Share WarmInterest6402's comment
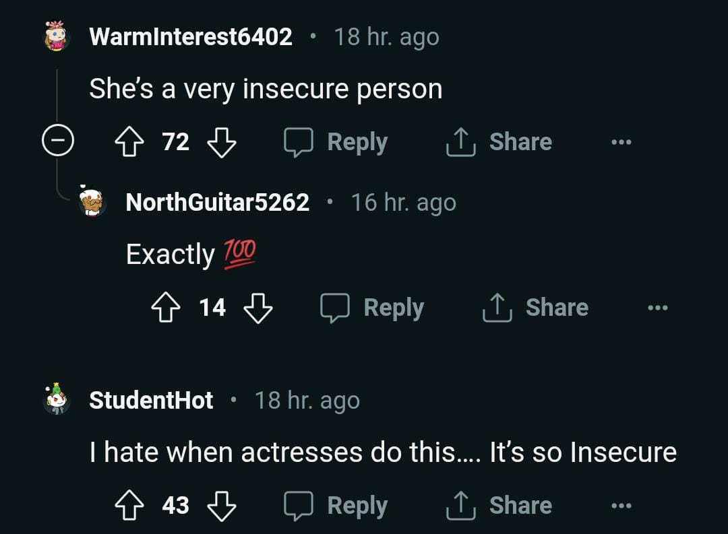The width and height of the screenshot is (728, 534). [499, 142]
